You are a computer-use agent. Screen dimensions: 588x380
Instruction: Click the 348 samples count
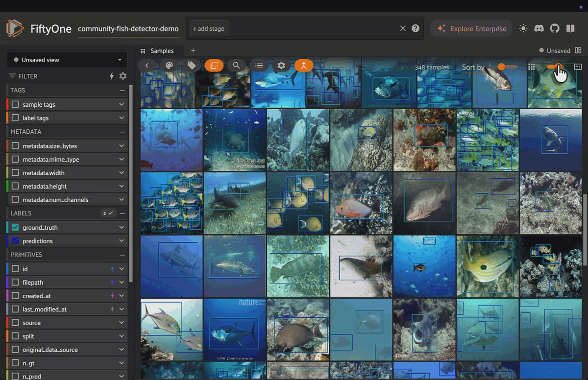point(432,67)
